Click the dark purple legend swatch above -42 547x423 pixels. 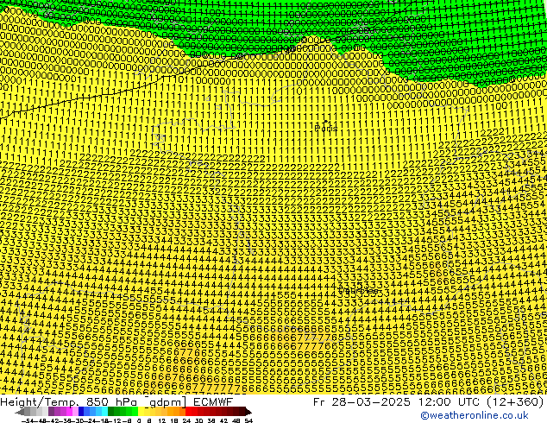[51, 412]
